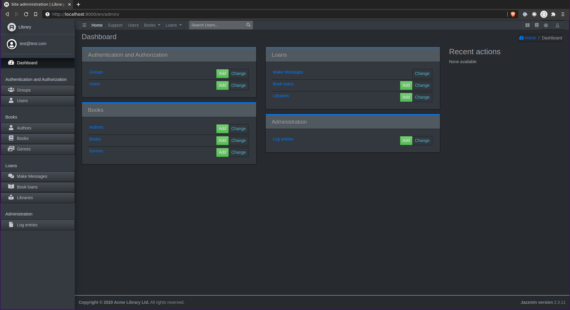Open the Authors link in the dashboard
The width and height of the screenshot is (570, 310).
[x=96, y=127]
